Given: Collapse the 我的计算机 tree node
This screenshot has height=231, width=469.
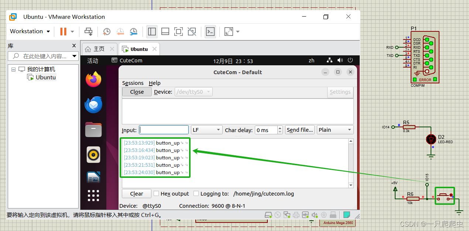Looking at the screenshot, I should click(x=13, y=69).
